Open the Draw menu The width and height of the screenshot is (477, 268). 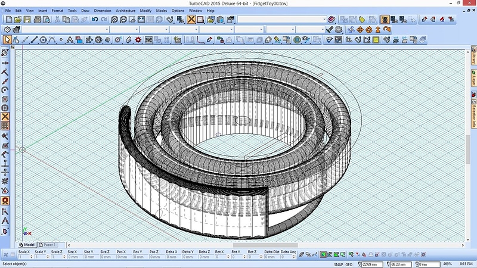pyautogui.click(x=85, y=11)
